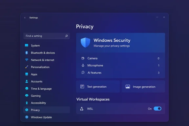Viewport: 189px width, 126px height.
Task: Open Time & language settings
Action: 47,89
